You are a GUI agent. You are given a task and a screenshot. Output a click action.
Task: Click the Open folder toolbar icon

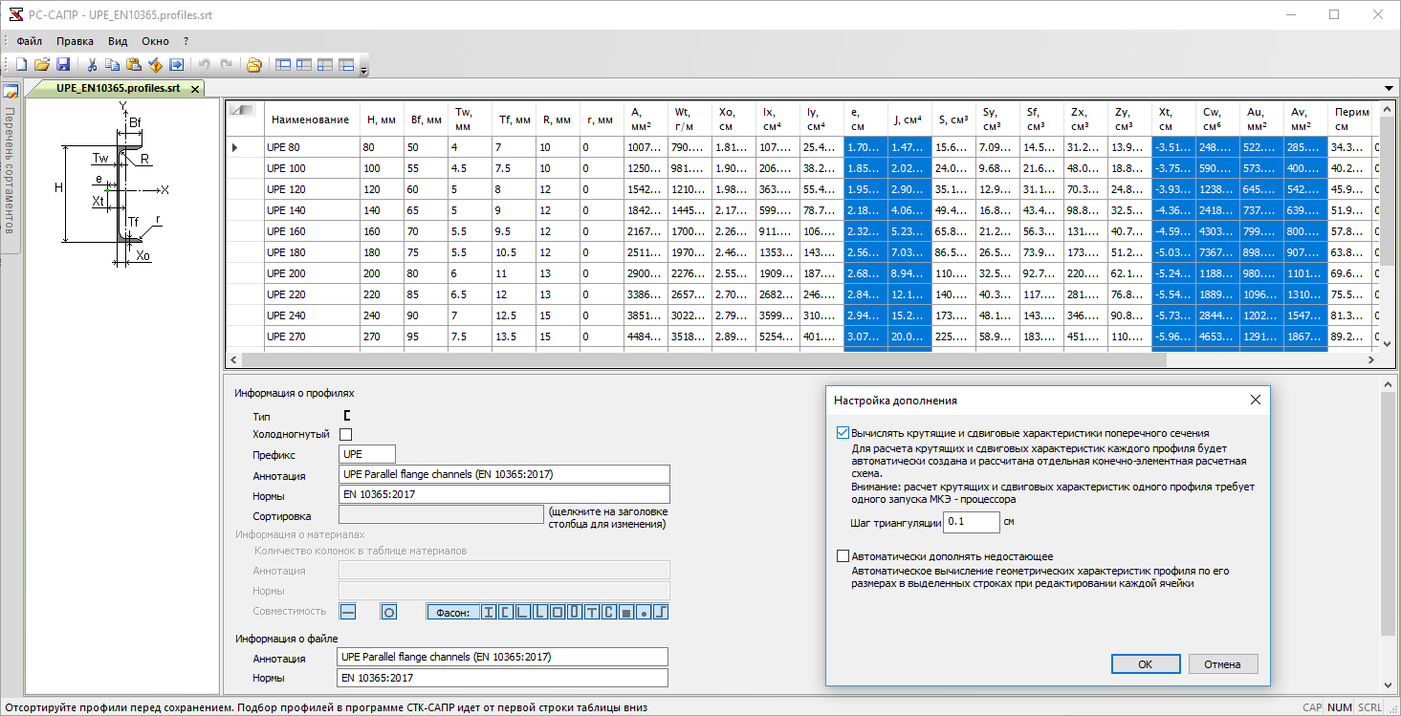pos(42,65)
